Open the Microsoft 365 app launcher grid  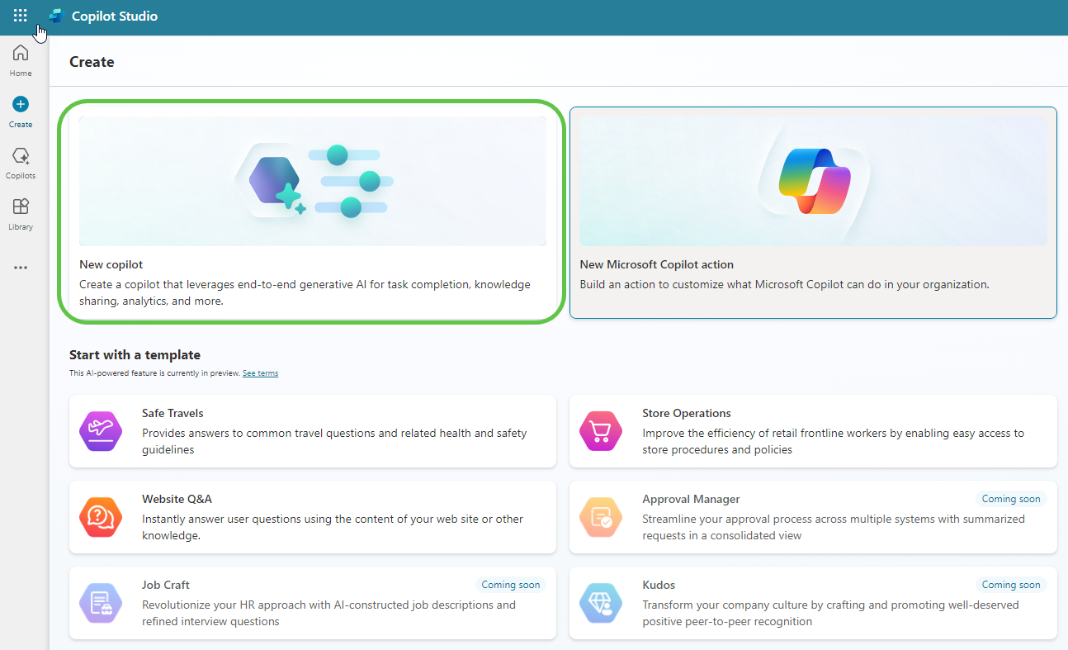click(x=20, y=15)
